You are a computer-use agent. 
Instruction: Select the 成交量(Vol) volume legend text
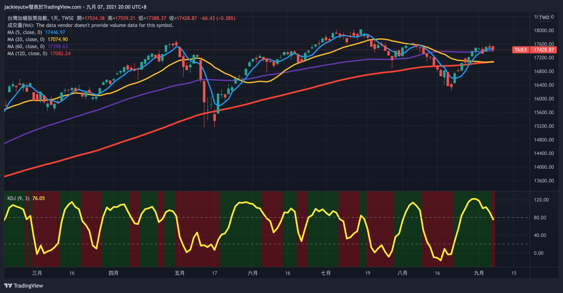tap(90, 25)
